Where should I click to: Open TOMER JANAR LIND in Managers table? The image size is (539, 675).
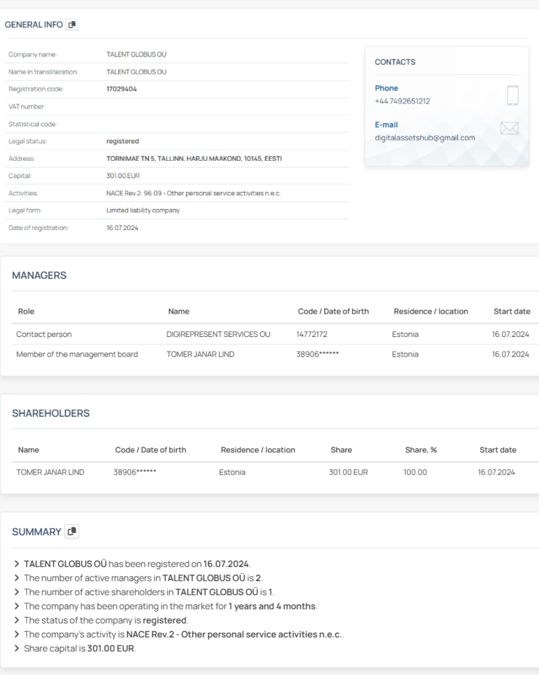pos(200,354)
